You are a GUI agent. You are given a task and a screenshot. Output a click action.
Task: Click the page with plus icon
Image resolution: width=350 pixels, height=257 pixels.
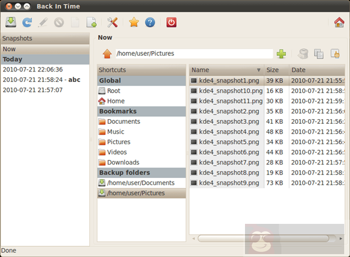point(92,22)
